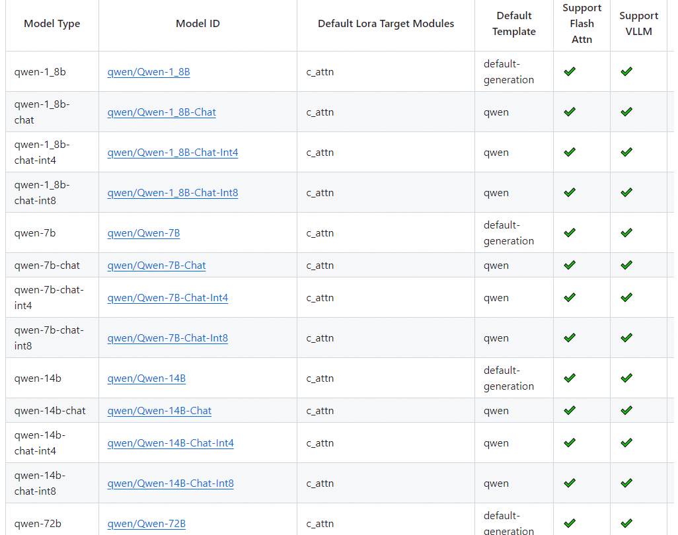The width and height of the screenshot is (678, 535).
Task: Click Flash Attn checkmark for qwen-1_8b row
Action: [x=570, y=71]
